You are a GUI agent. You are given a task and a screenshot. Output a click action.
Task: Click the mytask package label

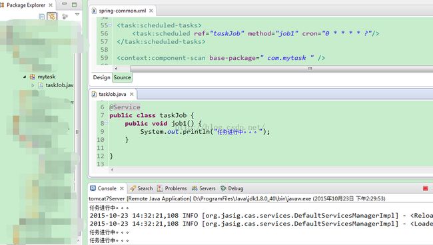47,77
